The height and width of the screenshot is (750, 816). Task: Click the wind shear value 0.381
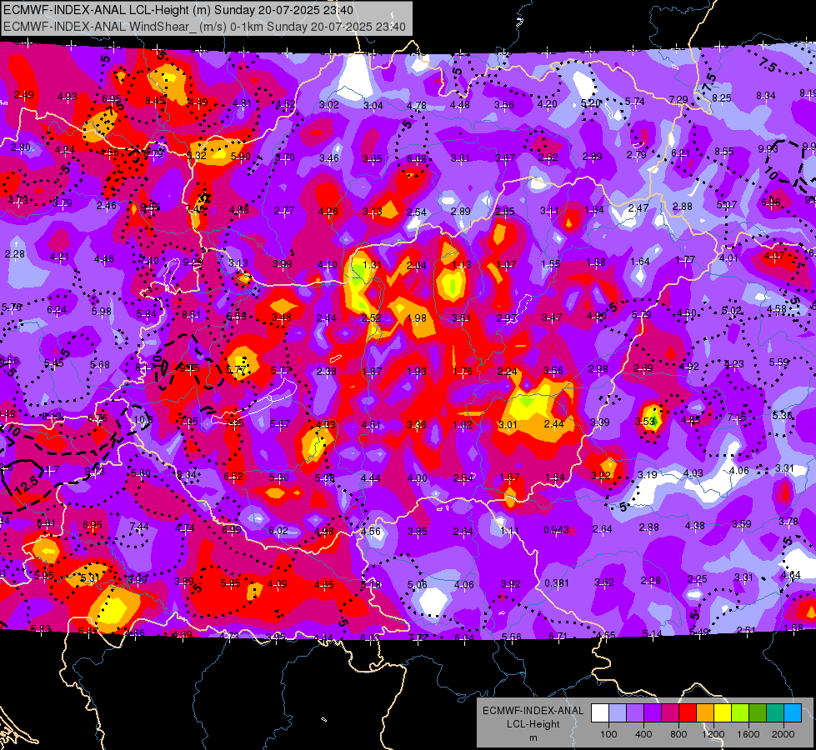[x=556, y=583]
